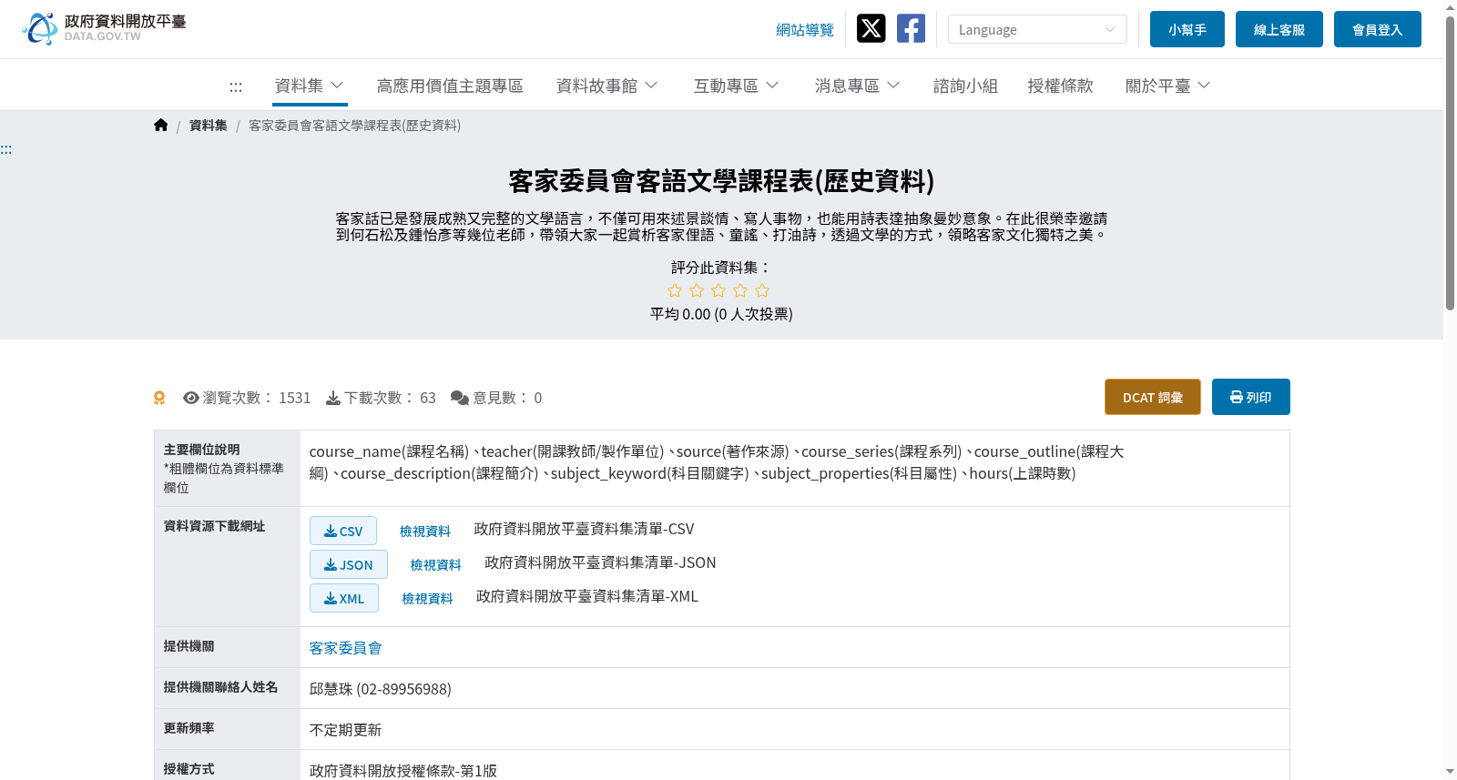
Task: Rate the dataset two stars
Action: [697, 290]
